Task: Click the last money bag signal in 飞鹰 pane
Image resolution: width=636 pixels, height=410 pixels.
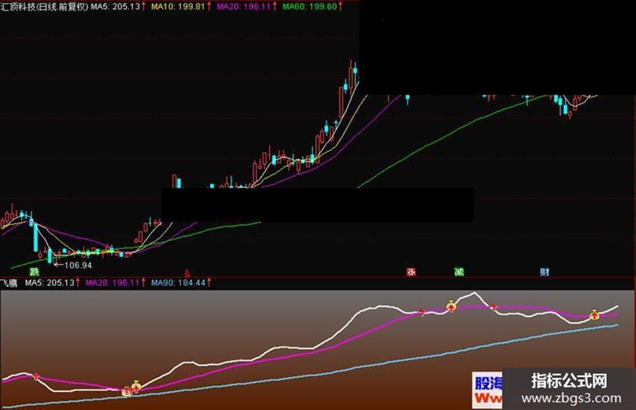Action: 594,314
